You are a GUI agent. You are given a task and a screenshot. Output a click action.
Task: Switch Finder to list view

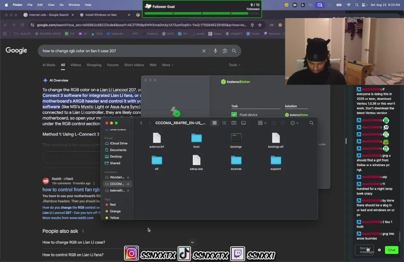pyautogui.click(x=224, y=123)
